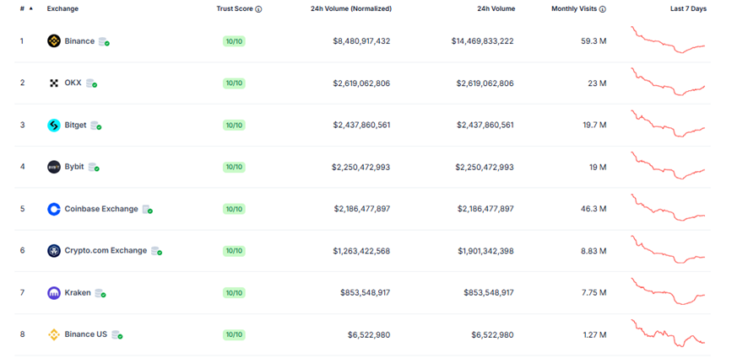Open the Bitget 7-day sparkline chart
This screenshot has width=748, height=358.
pyautogui.click(x=668, y=124)
